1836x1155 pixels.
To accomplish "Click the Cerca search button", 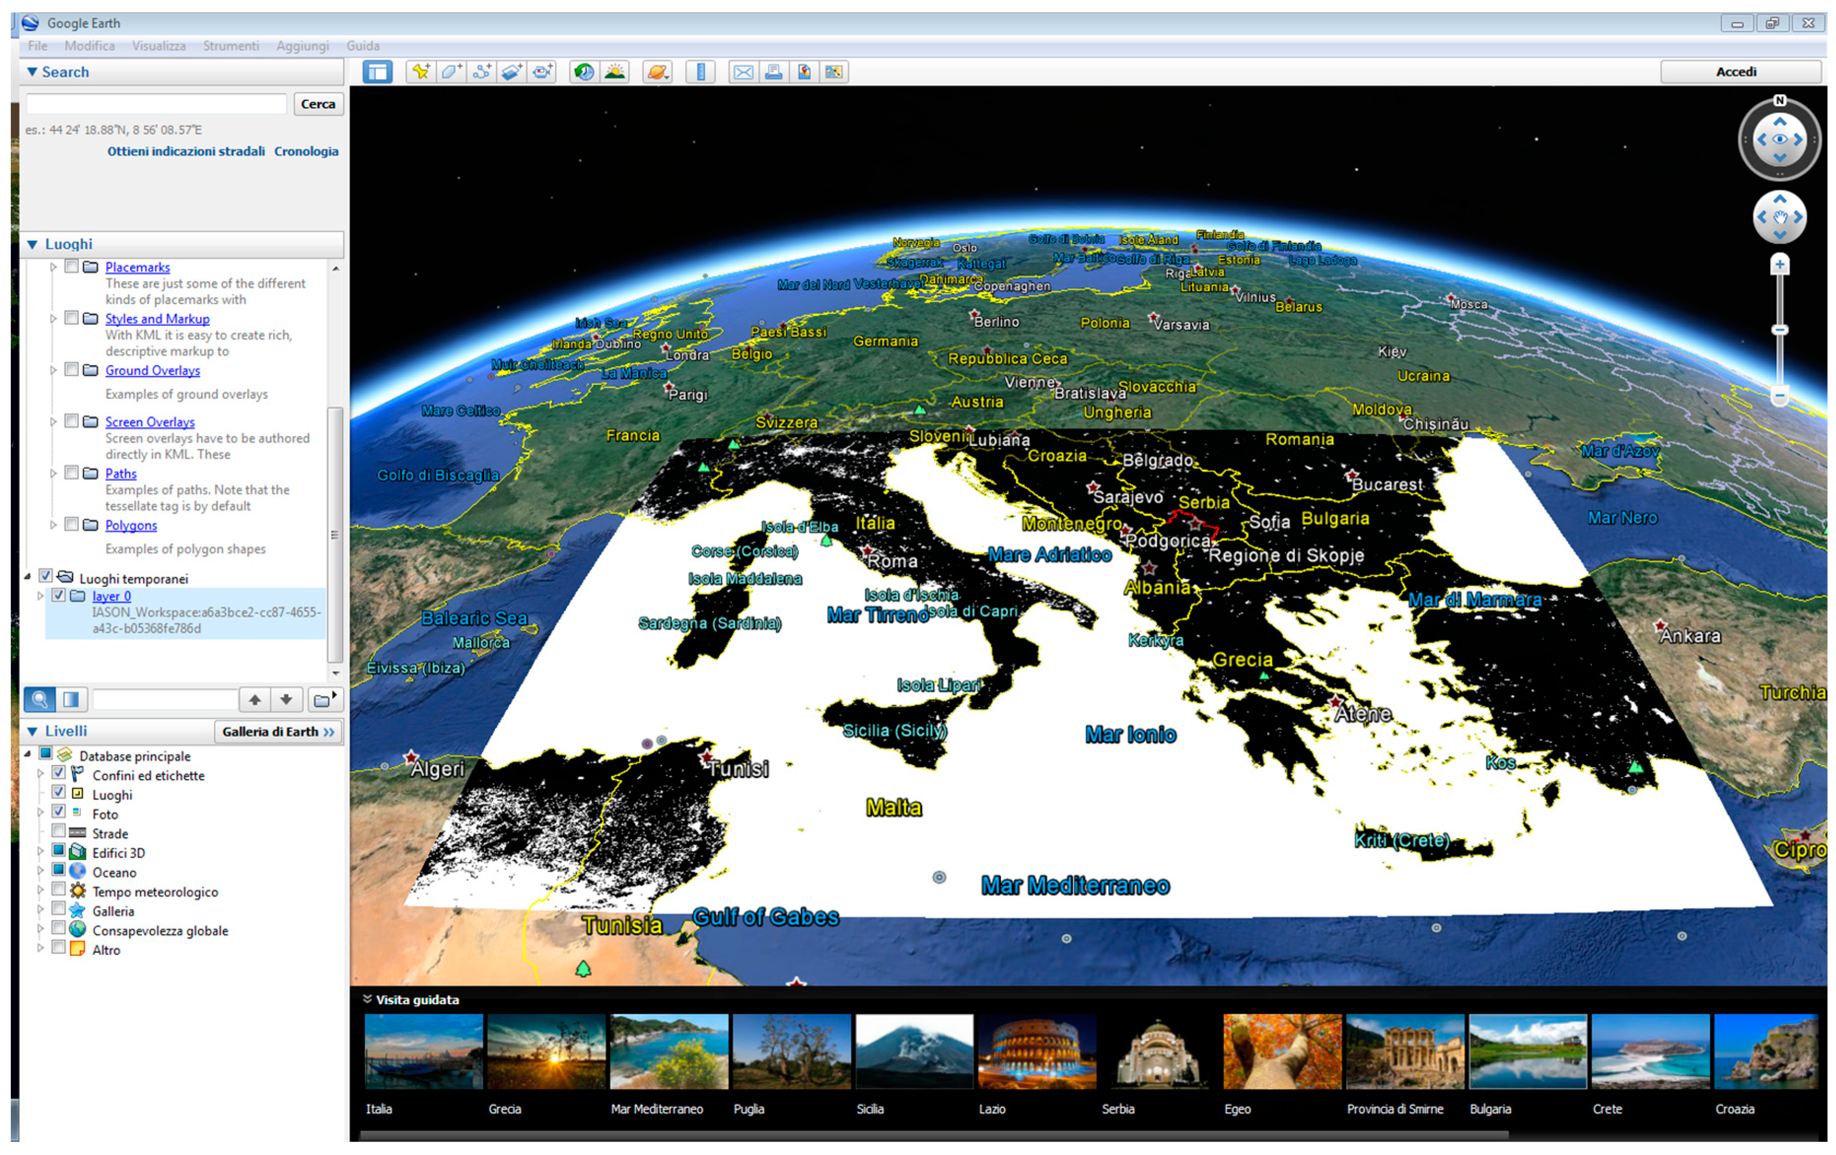I will click(x=318, y=104).
